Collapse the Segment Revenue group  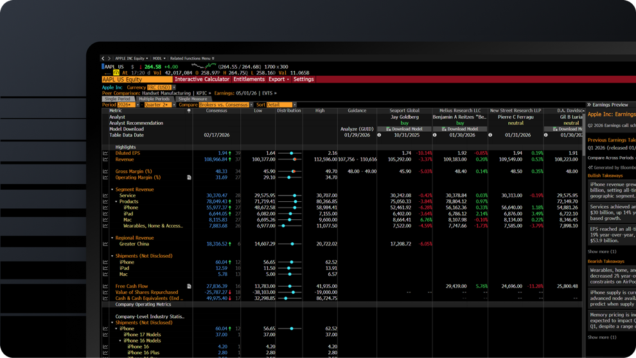[112, 190]
